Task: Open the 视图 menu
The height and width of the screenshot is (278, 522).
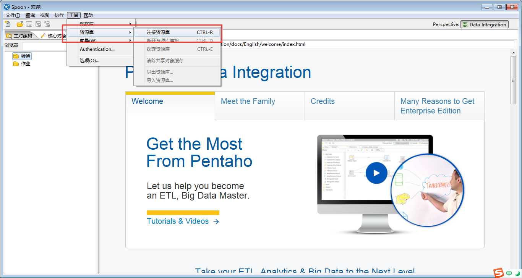Action: coord(45,15)
